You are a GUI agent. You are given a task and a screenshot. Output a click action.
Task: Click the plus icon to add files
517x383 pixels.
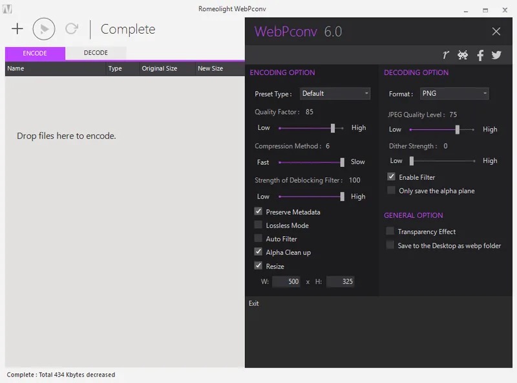pos(17,28)
